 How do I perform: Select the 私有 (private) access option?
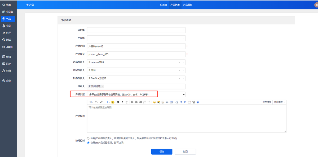(88, 138)
